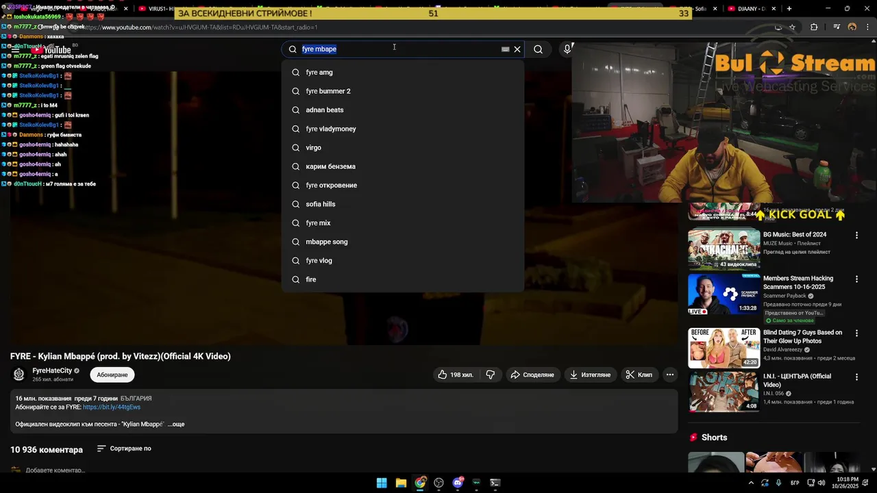The height and width of the screenshot is (493, 877).
Task: Open Discord from the taskbar
Action: (458, 483)
